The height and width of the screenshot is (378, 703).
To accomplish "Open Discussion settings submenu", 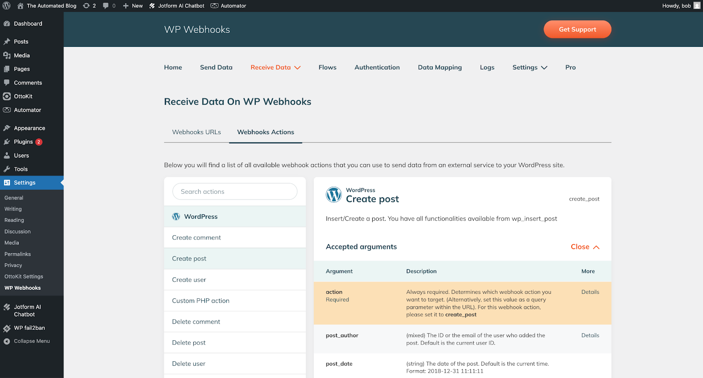I will 18,232.
